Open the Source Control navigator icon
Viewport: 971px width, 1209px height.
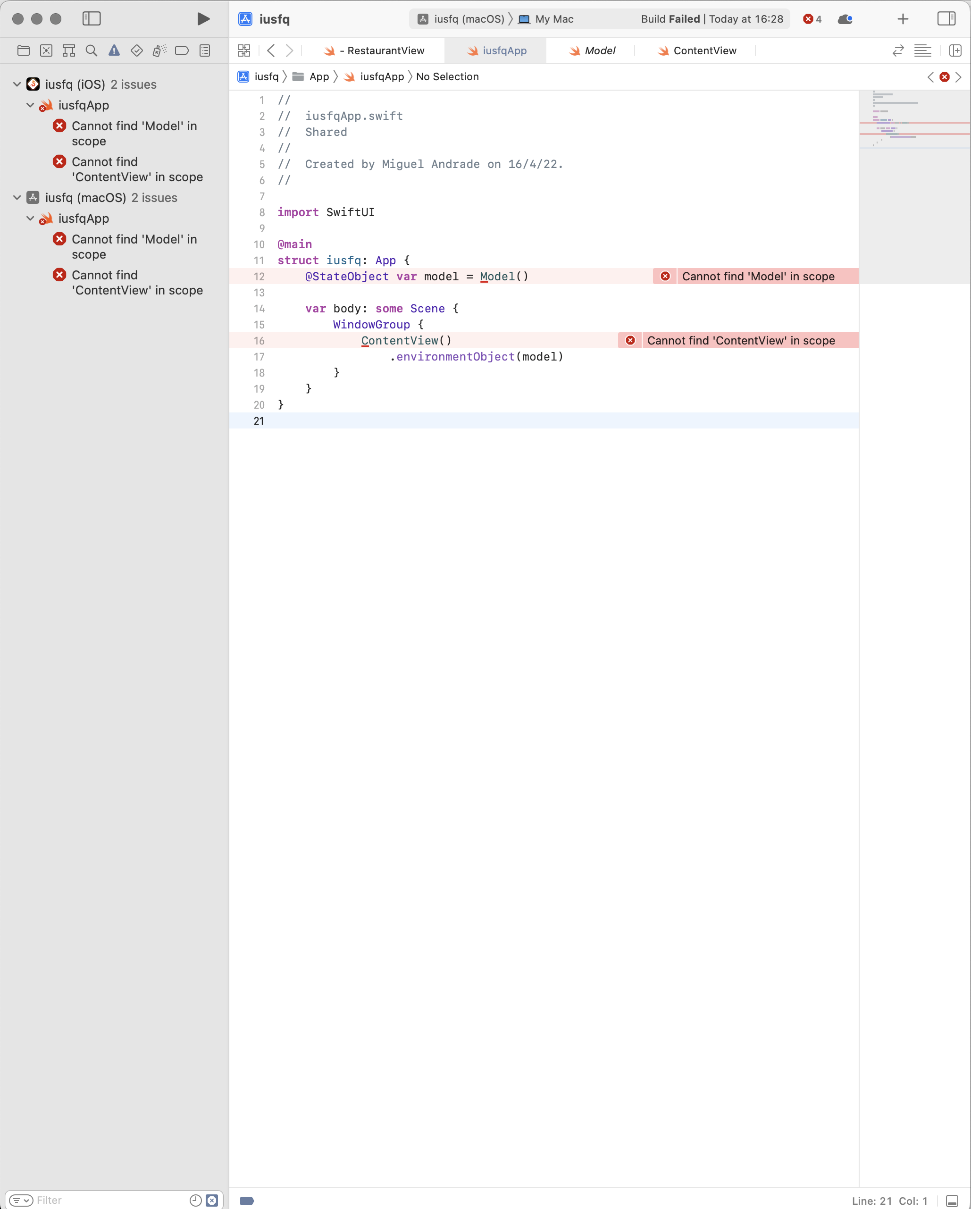click(x=46, y=50)
